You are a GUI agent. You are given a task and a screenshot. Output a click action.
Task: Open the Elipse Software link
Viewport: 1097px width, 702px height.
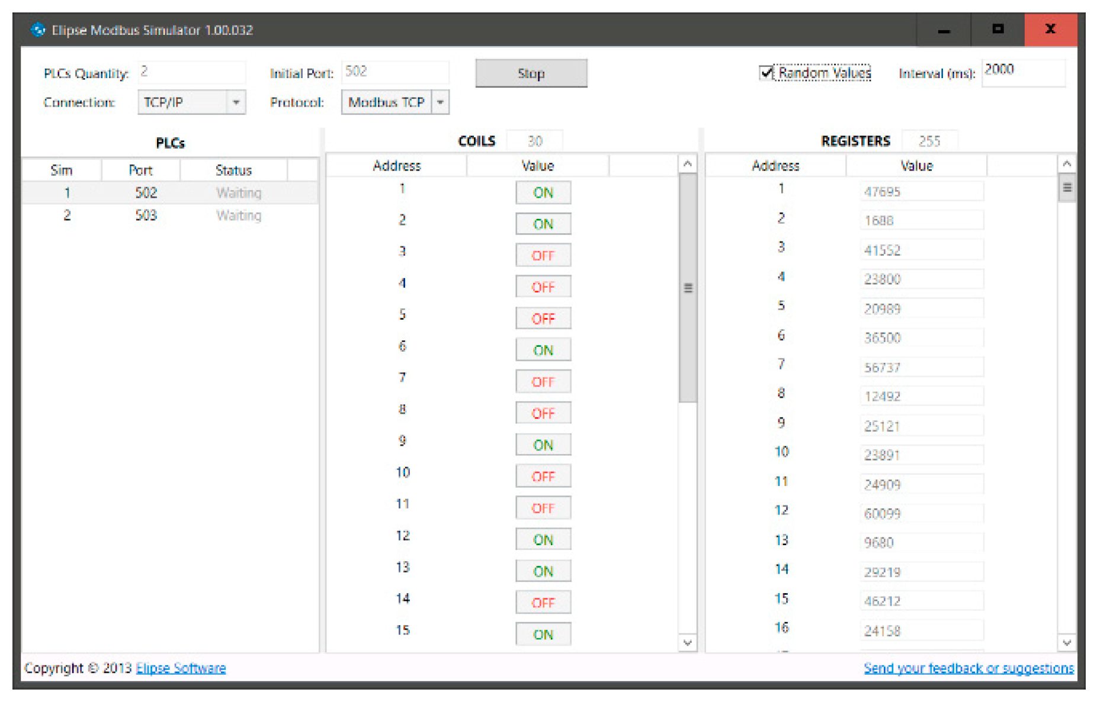181,668
